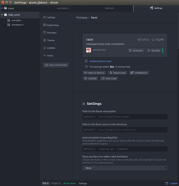The height and width of the screenshot is (186, 179).
Task: Click View on Atom.io button
Action: 94,73
